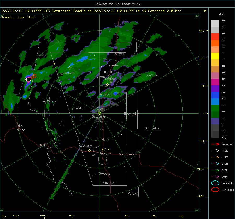Click the yellow diamond marker below RedDeer

coord(107,85)
